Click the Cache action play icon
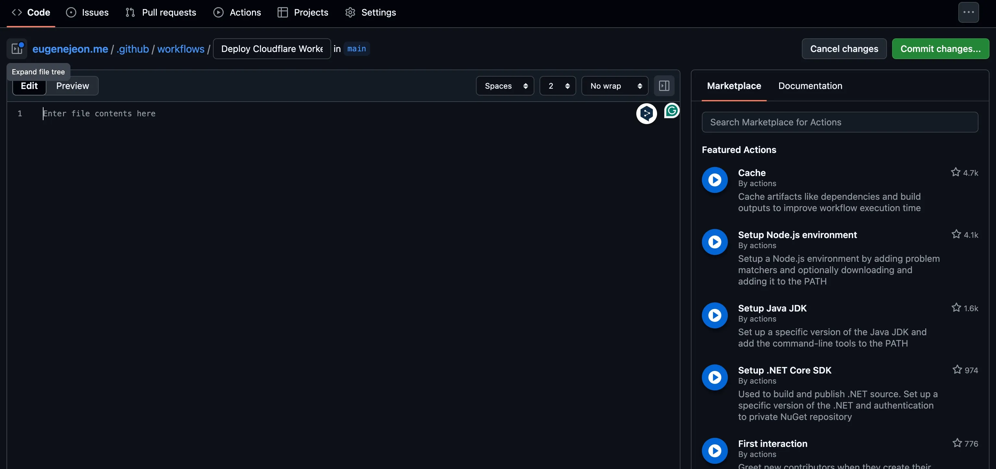 click(x=715, y=180)
